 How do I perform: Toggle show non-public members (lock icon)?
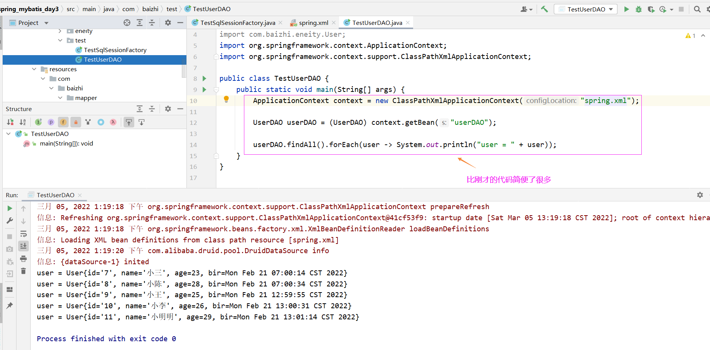76,122
